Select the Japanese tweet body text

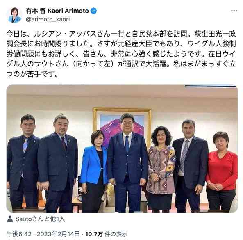tap(121, 54)
